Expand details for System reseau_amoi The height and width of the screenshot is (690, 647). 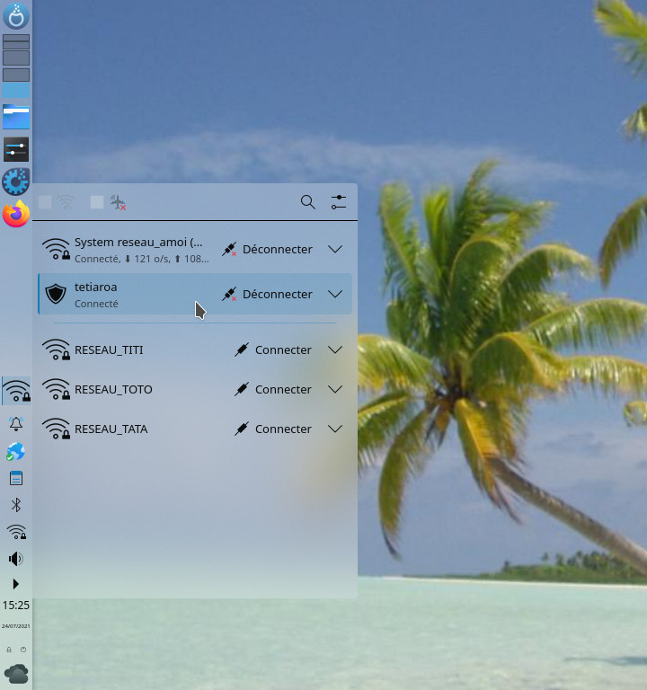335,249
